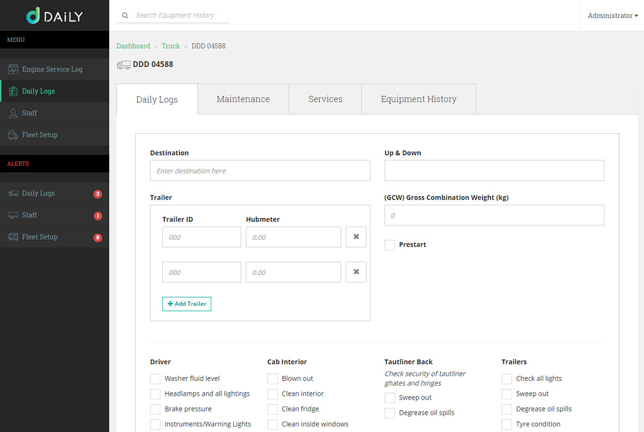The width and height of the screenshot is (644, 432).
Task: Expand the Administrator user dropdown
Action: pos(612,16)
